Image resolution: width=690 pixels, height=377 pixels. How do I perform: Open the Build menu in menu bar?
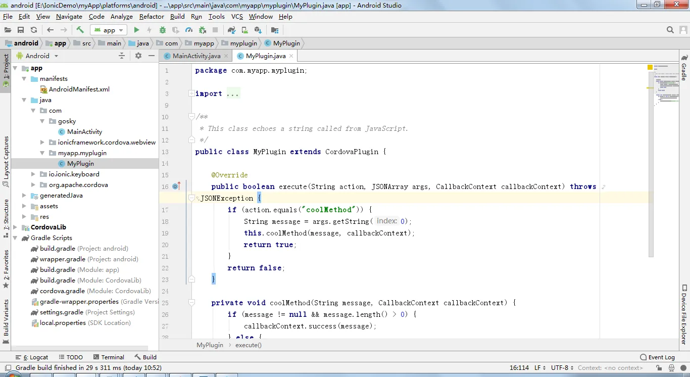tap(177, 17)
